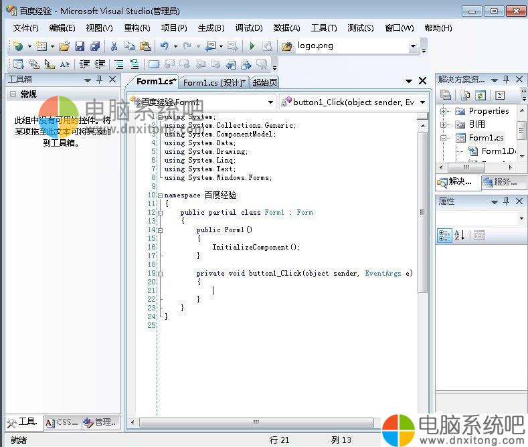Image resolution: width=528 pixels, height=447 pixels.
Task: Cut selection with the scissors icon
Action: coord(114,46)
